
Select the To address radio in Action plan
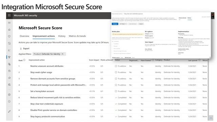point(113,44)
